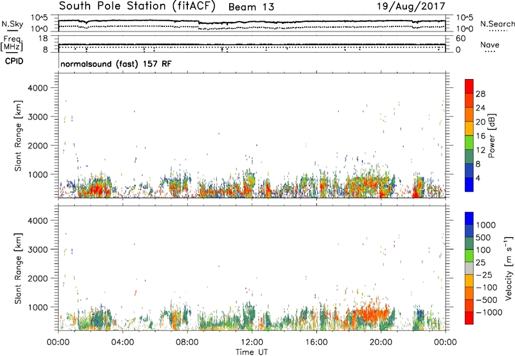Click the '-1000' Velocity color bar label
Viewport: 515px width, 356px height.
[489, 312]
